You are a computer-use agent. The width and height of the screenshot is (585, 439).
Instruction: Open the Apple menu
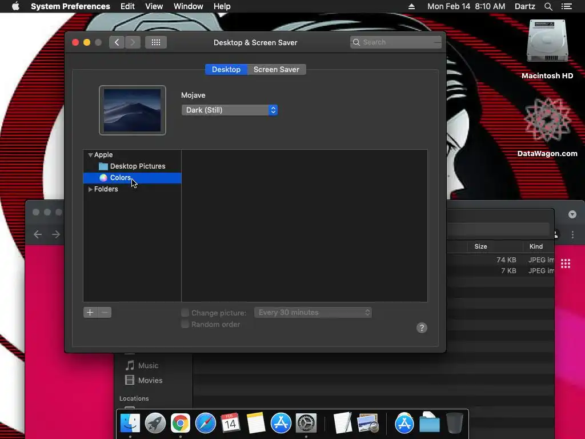pos(15,6)
